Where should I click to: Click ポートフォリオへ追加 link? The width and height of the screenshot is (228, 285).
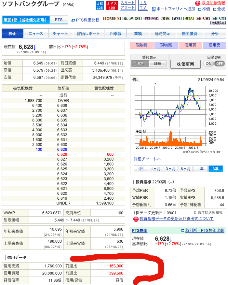coord(176,9)
